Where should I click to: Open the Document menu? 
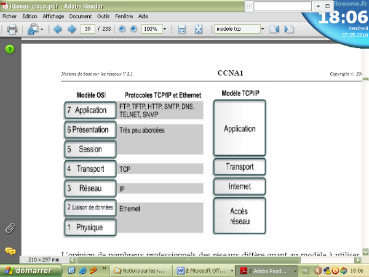[x=80, y=16]
